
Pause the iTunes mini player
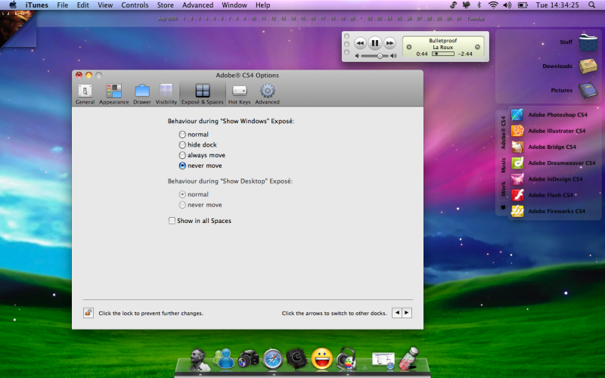pyautogui.click(x=374, y=43)
